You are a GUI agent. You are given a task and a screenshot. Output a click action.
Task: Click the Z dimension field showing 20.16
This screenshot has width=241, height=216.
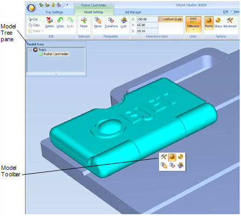147,31
